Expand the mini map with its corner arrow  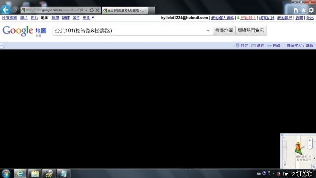pyautogui.click(x=283, y=135)
